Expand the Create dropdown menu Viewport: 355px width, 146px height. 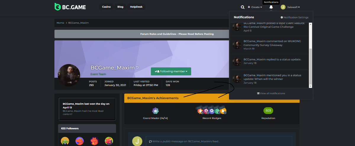click(255, 7)
